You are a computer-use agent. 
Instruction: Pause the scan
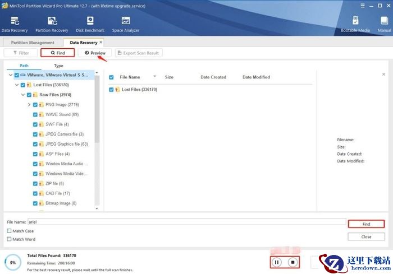[x=277, y=262]
